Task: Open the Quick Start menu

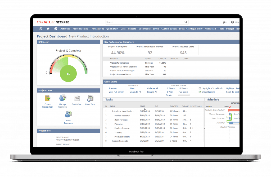Action: coord(112,29)
